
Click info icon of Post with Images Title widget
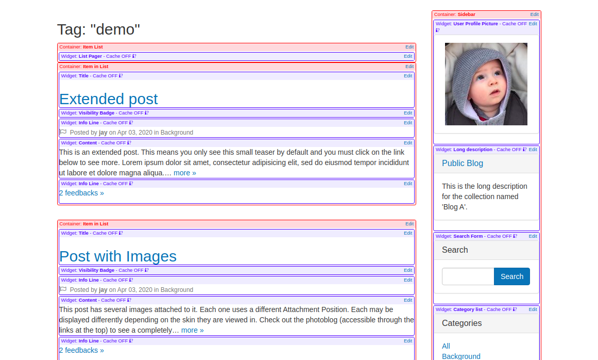pos(121,233)
